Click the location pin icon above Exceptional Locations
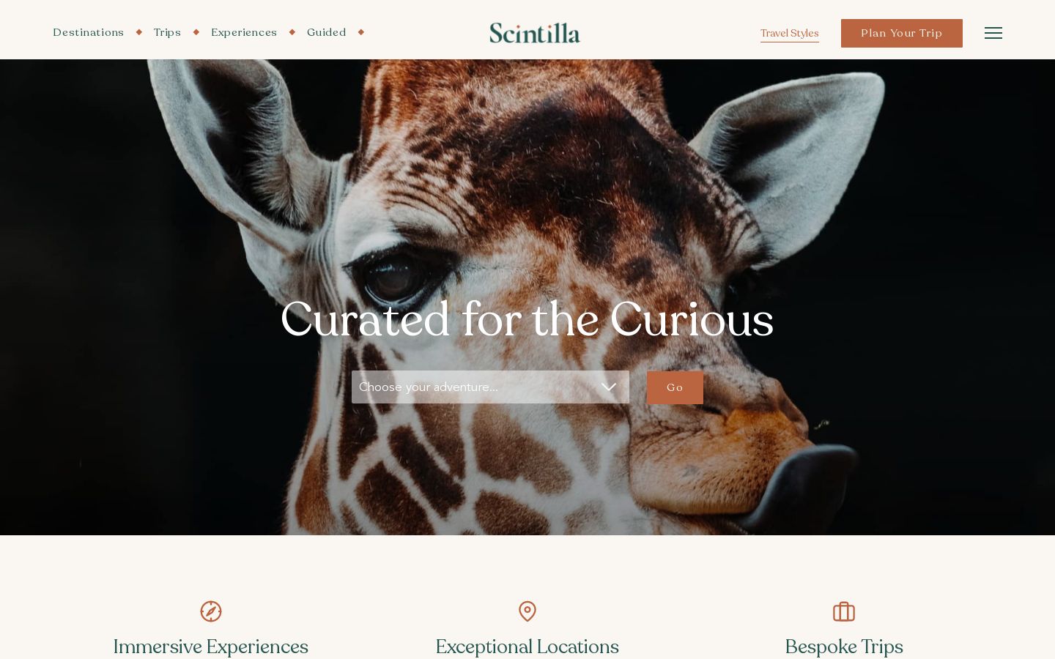Image resolution: width=1055 pixels, height=659 pixels. tap(527, 611)
